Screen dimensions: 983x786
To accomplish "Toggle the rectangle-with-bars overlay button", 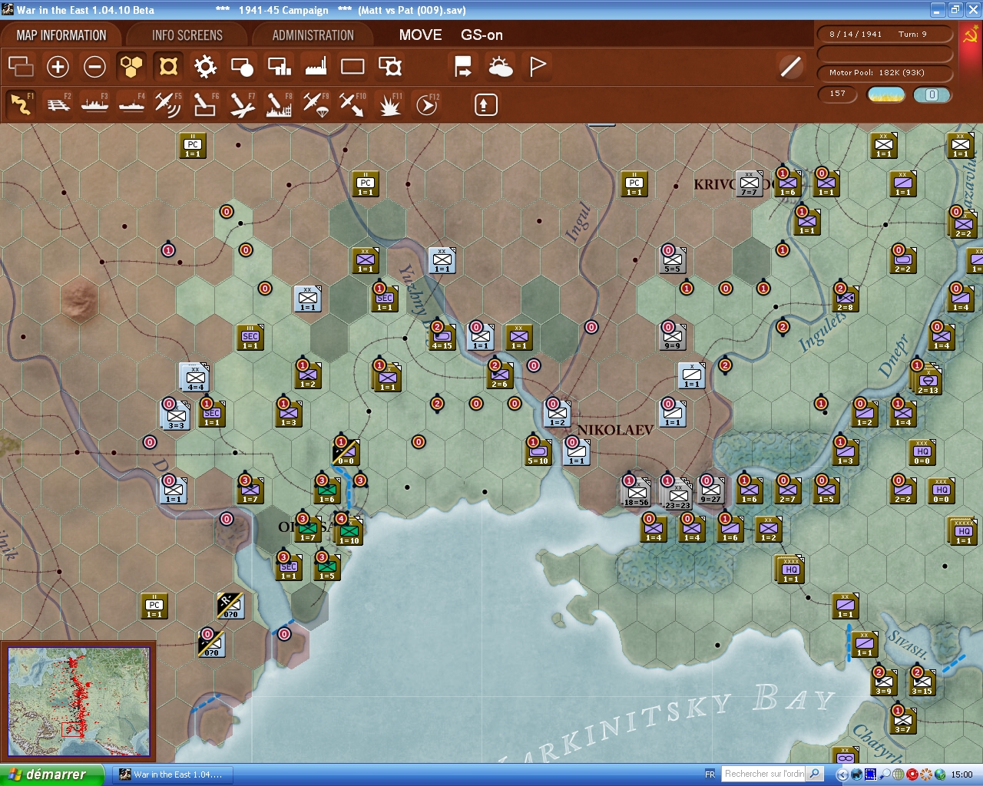I will [x=279, y=67].
